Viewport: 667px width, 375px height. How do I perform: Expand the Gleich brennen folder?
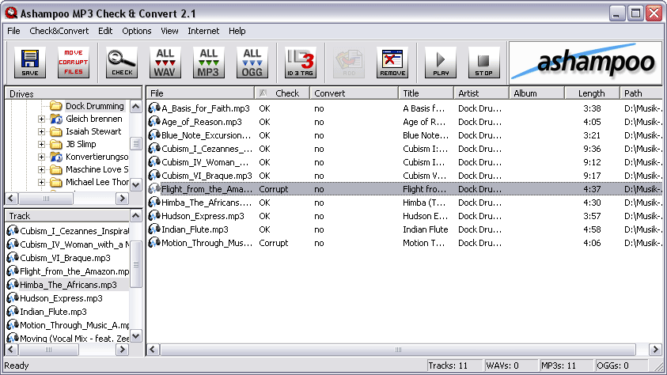tap(41, 119)
